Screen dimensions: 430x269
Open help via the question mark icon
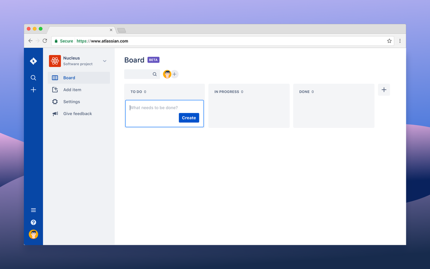coord(33,222)
